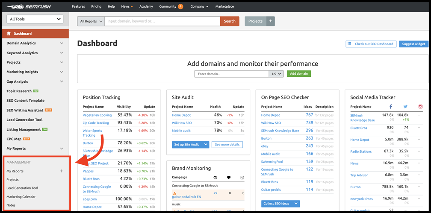
Task: Open SEO Writing Assistant in sidebar
Action: (25, 110)
